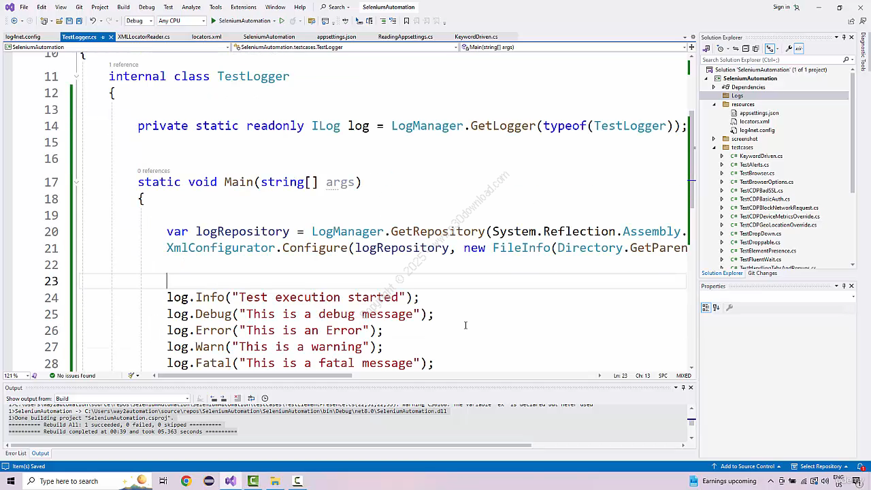Viewport: 871px width, 490px height.
Task: Click the Pending Changes Filter clock icon
Action: click(721, 48)
